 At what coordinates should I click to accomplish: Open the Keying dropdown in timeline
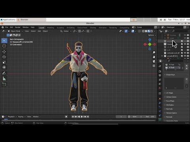pyautogui.click(x=22, y=117)
